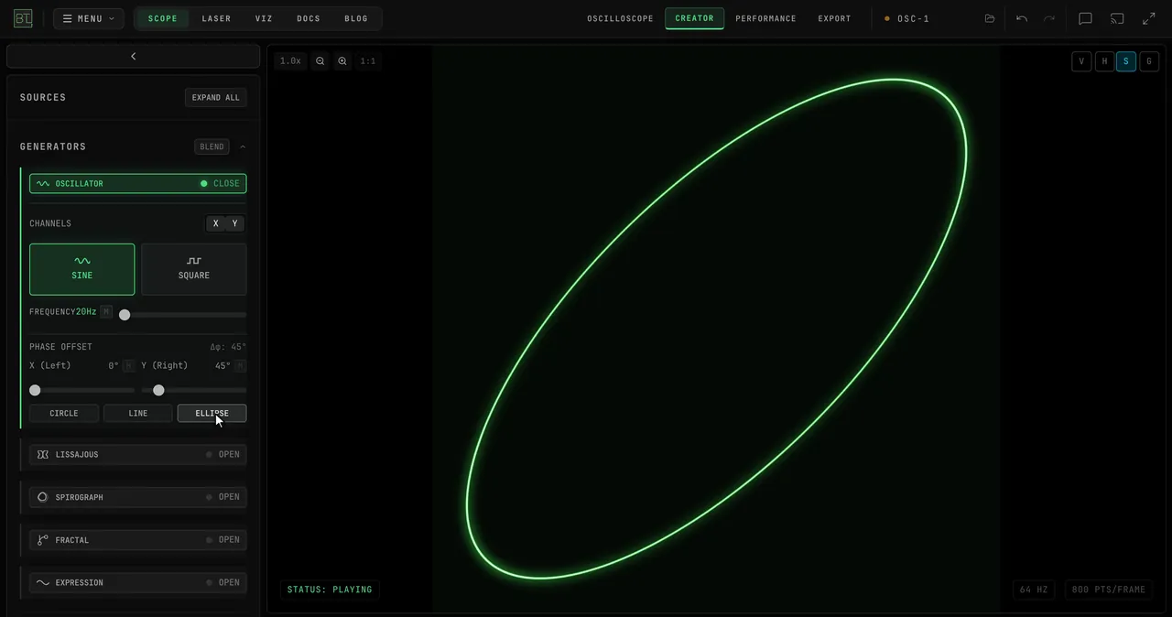Toggle the frequency M modulation button
Viewport: 1172px width, 617px height.
(x=106, y=312)
